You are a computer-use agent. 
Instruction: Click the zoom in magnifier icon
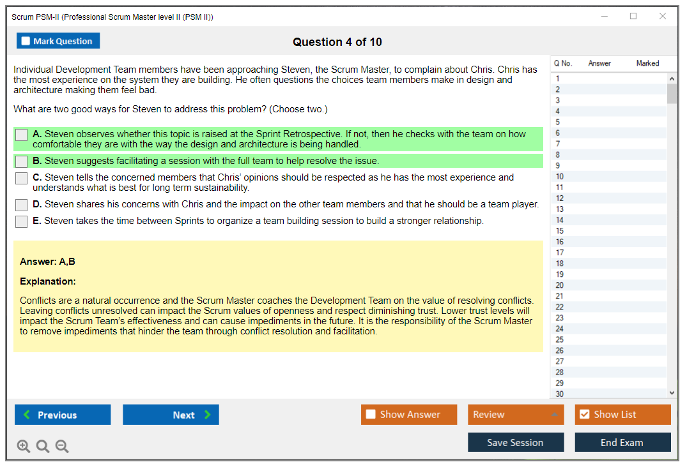(24, 447)
